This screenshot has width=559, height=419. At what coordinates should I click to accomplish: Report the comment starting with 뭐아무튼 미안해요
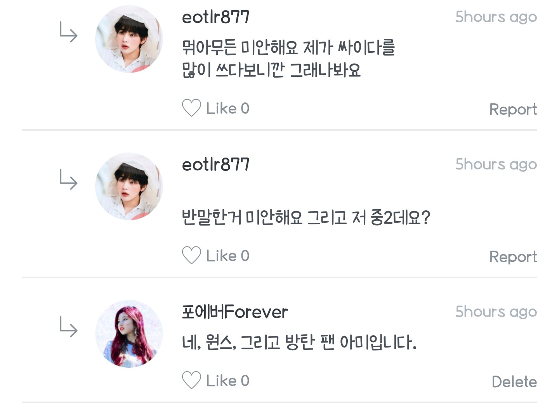coord(513,109)
